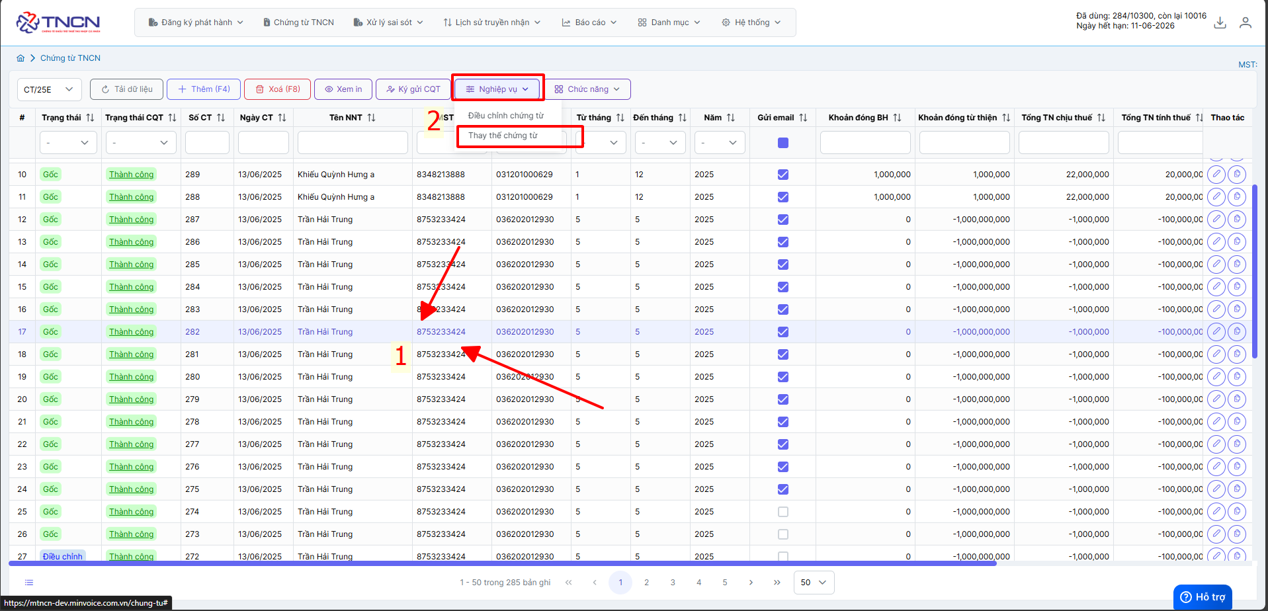Viewport: 1268px width, 611px height.
Task: Open the Xử lý sai sót menu
Action: (388, 22)
